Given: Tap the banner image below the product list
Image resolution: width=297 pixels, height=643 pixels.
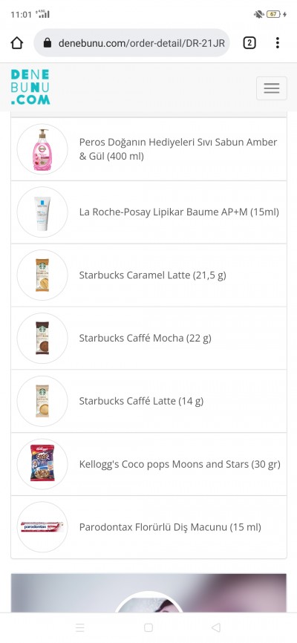Looking at the screenshot, I should tap(148, 593).
